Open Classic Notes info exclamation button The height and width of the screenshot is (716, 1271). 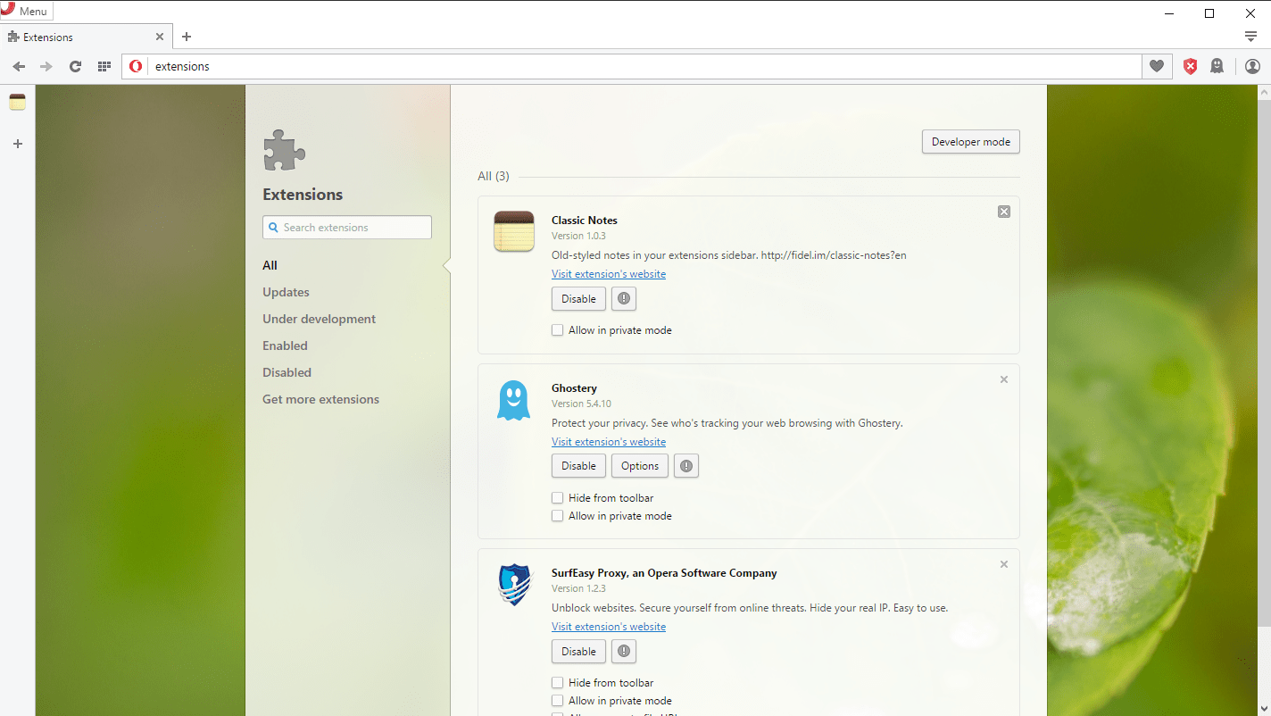click(624, 299)
